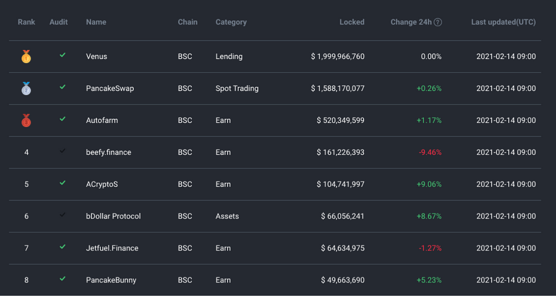Sort by the Category column header
Image resolution: width=556 pixels, height=296 pixels.
click(231, 22)
